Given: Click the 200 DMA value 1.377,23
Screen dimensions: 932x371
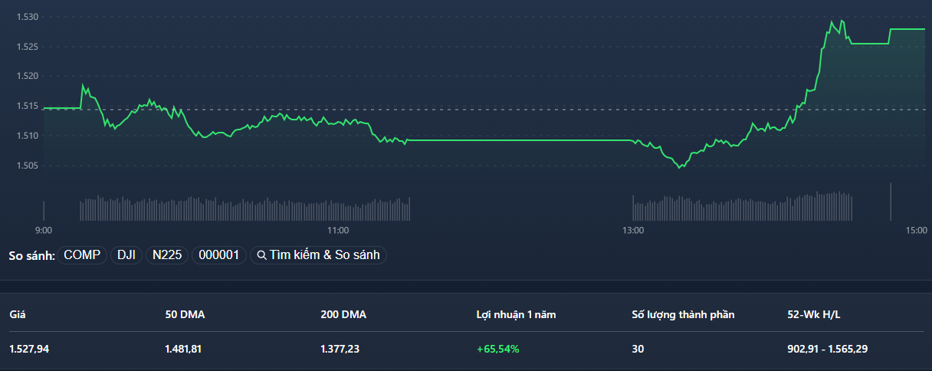Looking at the screenshot, I should click(340, 349).
